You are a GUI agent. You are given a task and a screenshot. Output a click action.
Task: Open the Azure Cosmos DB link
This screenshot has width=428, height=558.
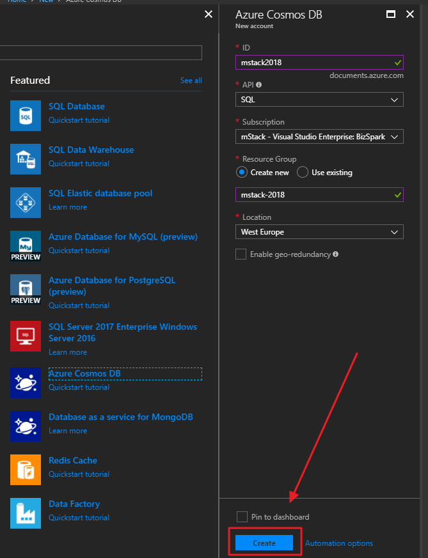(x=84, y=373)
